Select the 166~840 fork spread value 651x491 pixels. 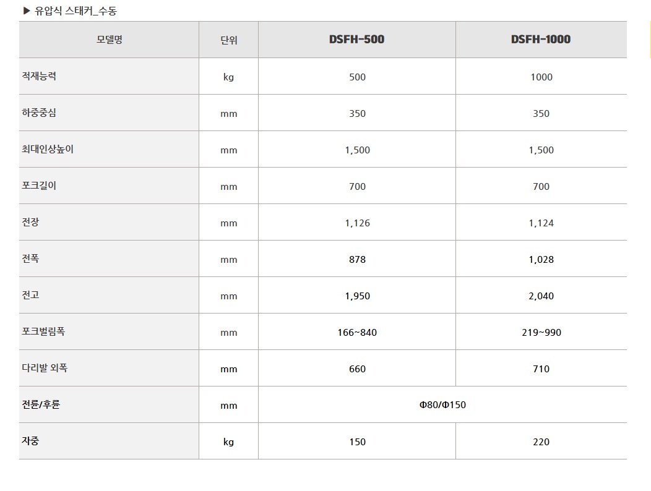(357, 333)
